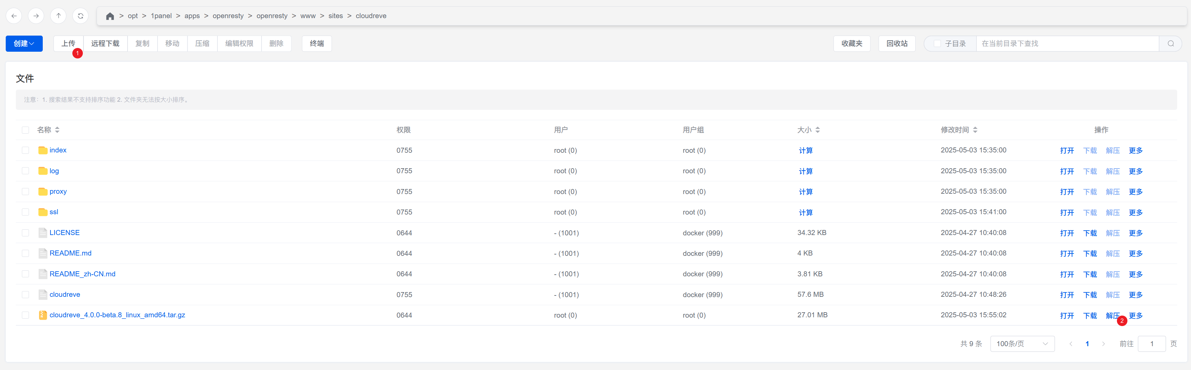Click 打开 for the LICENSE file
Viewport: 1191px width, 370px height.
click(1067, 233)
